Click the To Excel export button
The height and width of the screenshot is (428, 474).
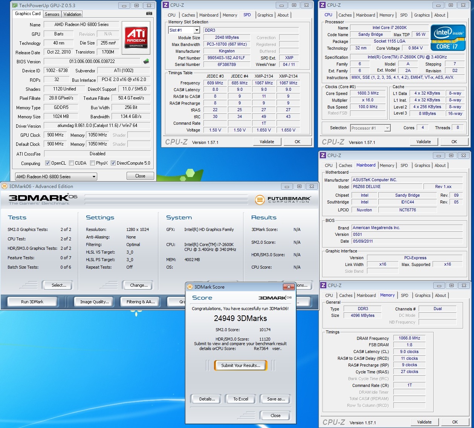tap(240, 399)
